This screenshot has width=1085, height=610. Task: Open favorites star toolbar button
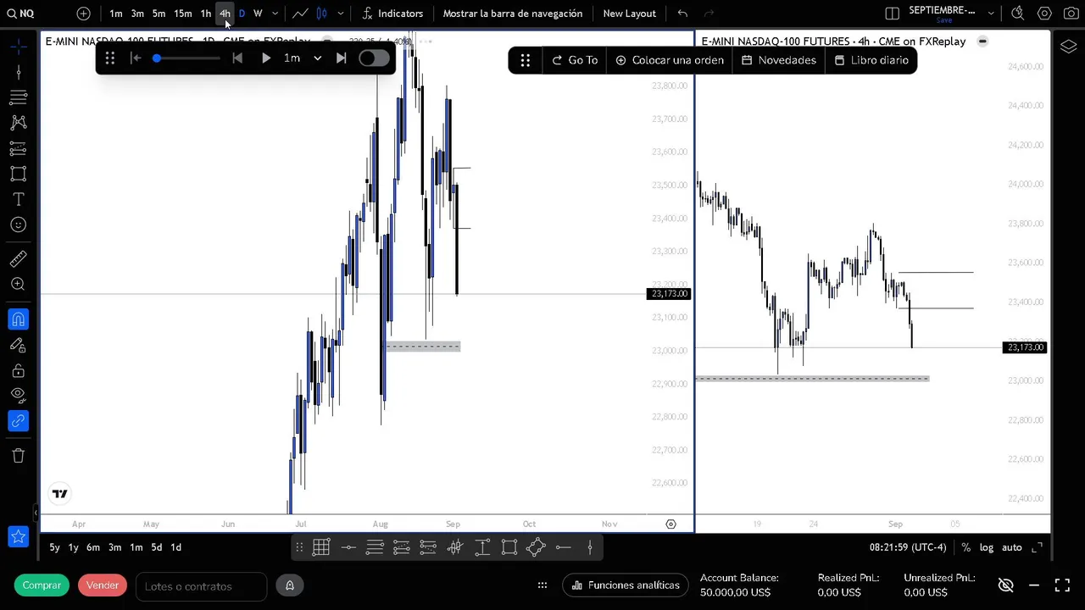pyautogui.click(x=18, y=536)
